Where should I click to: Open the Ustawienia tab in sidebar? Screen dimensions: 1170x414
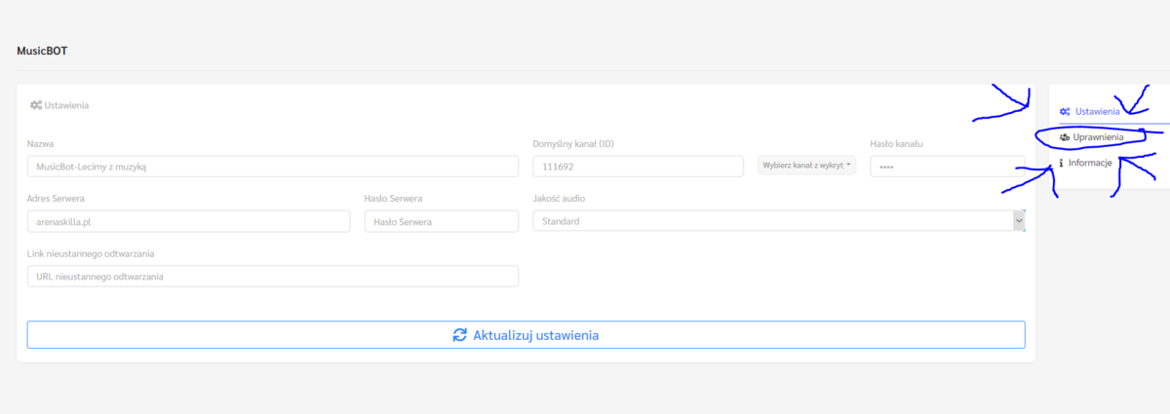click(1097, 111)
